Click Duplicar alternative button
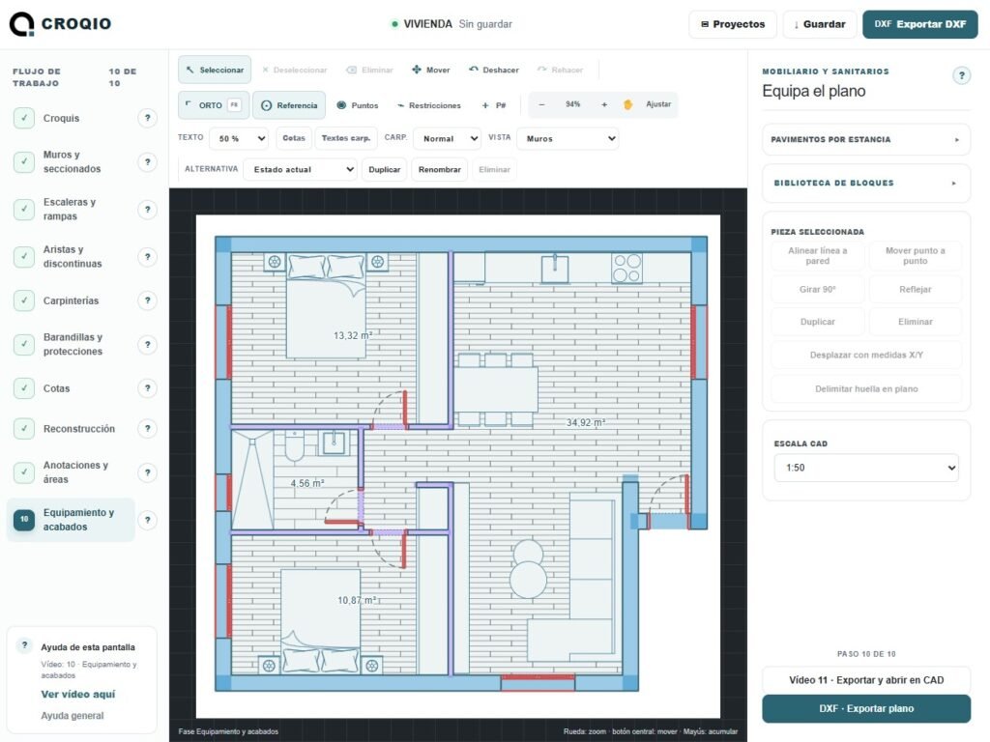The height and width of the screenshot is (742, 990). 385,170
